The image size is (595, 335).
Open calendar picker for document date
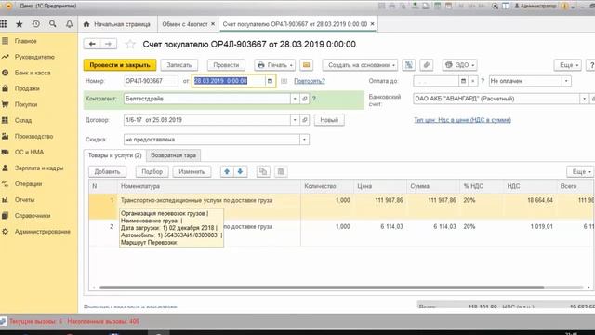(x=270, y=81)
